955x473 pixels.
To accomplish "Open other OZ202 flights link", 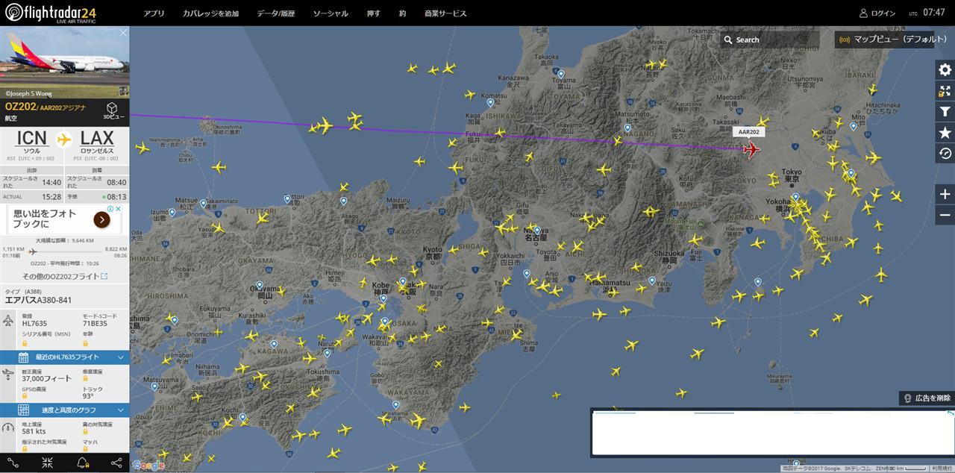I will click(65, 276).
